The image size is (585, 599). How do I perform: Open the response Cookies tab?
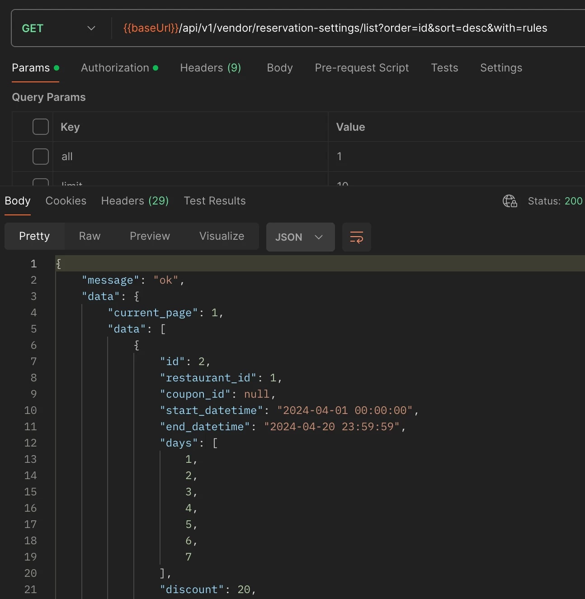pyautogui.click(x=66, y=201)
